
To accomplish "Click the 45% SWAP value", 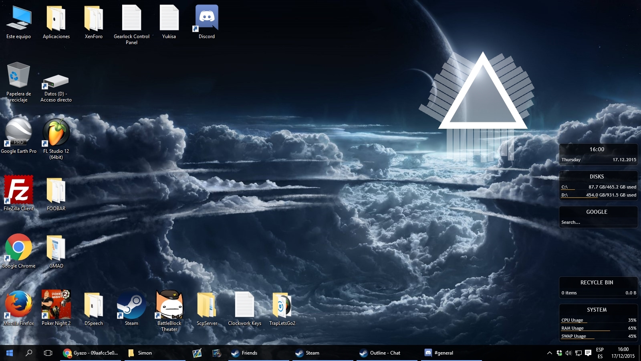I will point(632,336).
